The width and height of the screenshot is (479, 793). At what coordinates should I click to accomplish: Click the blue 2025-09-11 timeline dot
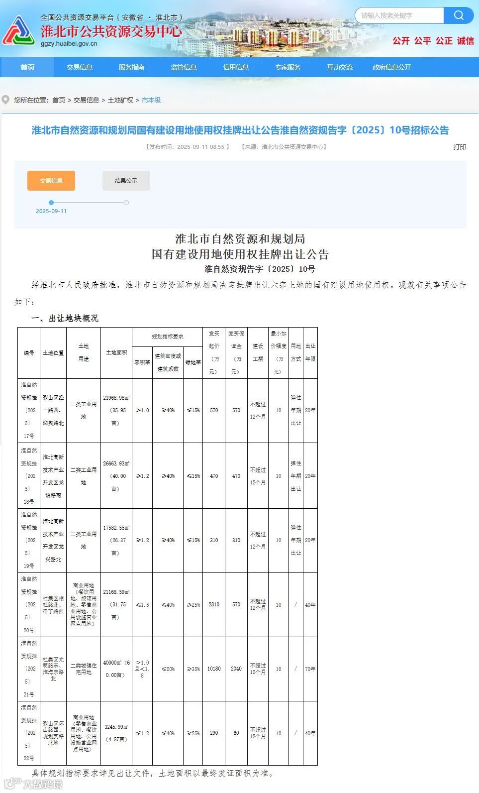pos(51,203)
